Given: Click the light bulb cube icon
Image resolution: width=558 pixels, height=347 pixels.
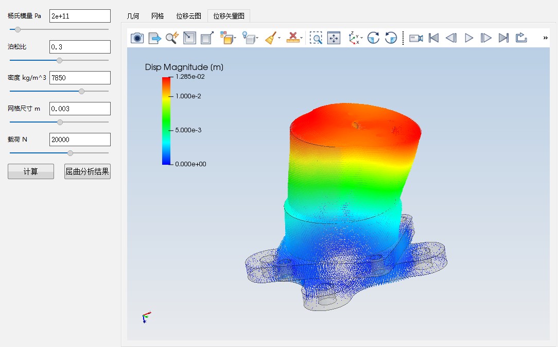Looking at the screenshot, I should coord(249,38).
